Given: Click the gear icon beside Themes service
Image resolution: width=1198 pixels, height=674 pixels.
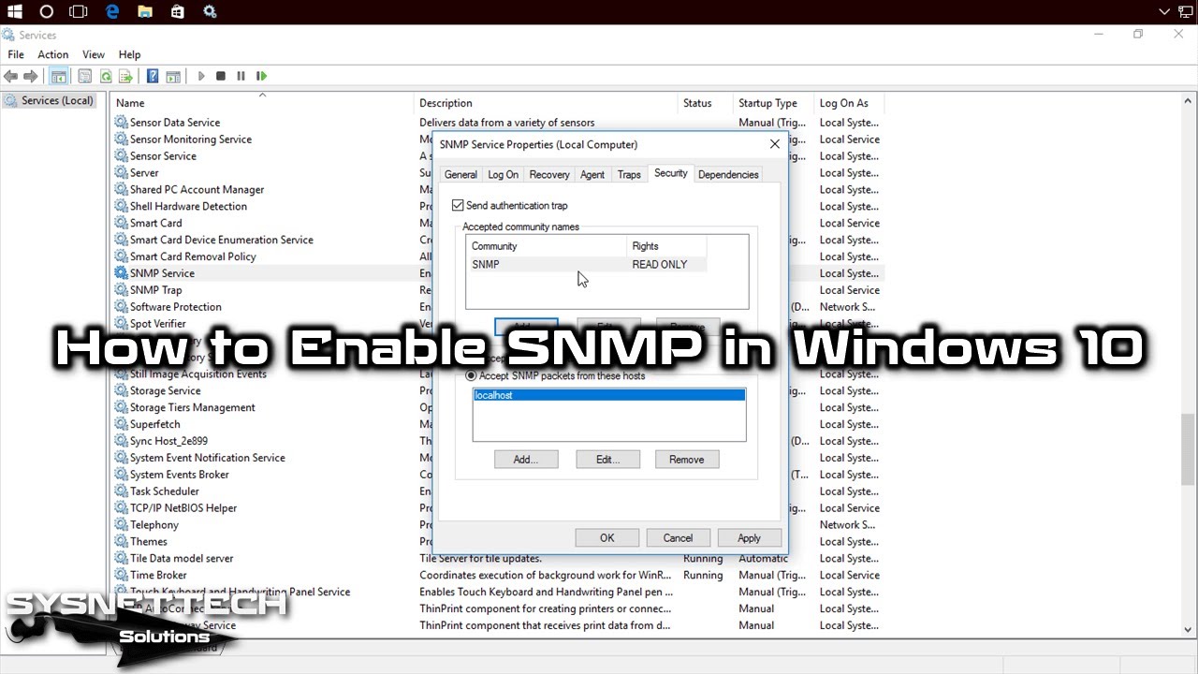Looking at the screenshot, I should (121, 542).
